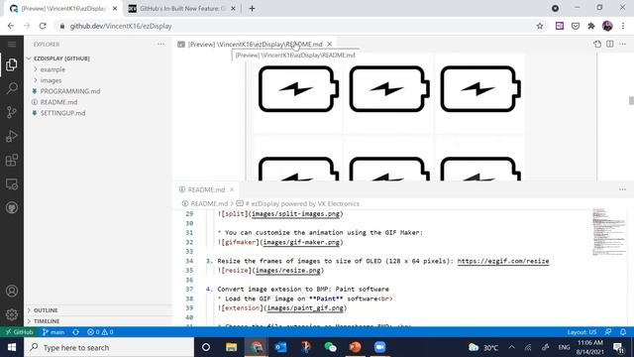Click the synchronize changes icon in status bar

click(75, 332)
